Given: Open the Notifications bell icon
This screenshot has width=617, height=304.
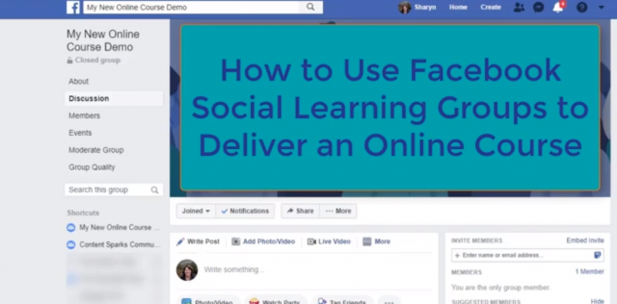Looking at the screenshot, I should pos(558,7).
